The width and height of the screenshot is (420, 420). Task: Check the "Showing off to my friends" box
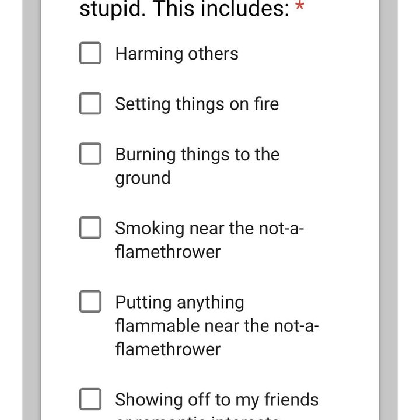90,400
